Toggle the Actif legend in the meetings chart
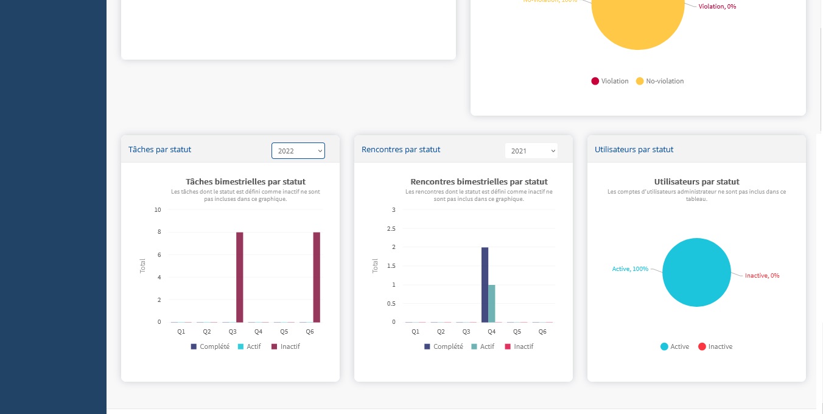The height and width of the screenshot is (414, 823). click(x=483, y=346)
